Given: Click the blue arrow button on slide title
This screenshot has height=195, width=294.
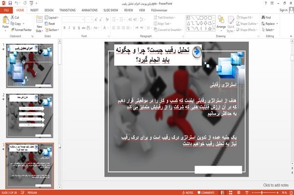Looking at the screenshot, I should [196, 51].
